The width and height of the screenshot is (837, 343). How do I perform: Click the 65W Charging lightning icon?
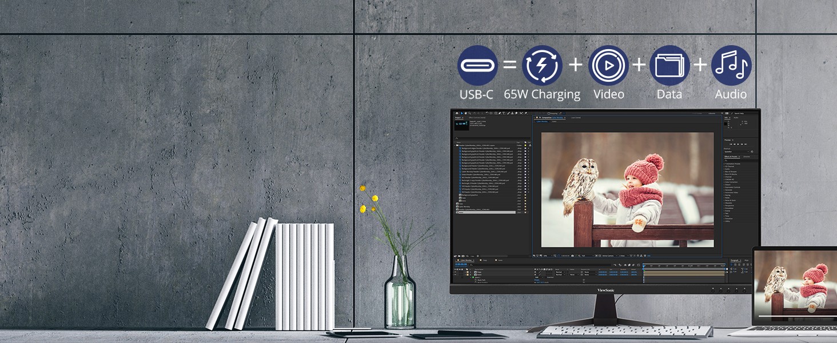542,65
